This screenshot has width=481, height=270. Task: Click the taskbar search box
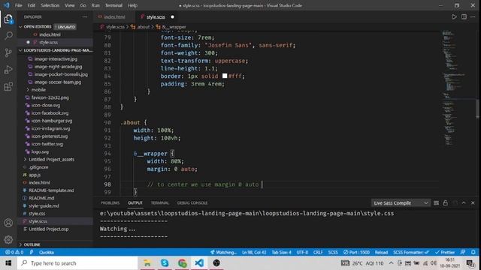(x=77, y=263)
